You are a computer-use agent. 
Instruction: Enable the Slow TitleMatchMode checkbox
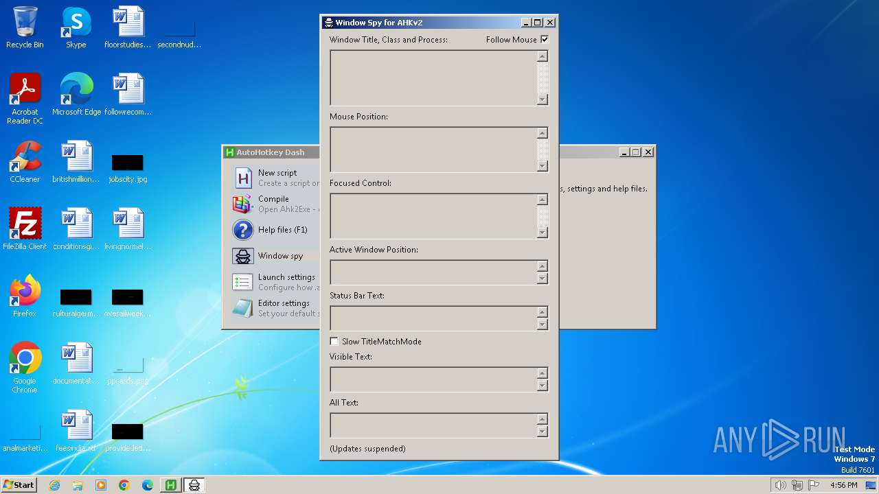click(334, 341)
